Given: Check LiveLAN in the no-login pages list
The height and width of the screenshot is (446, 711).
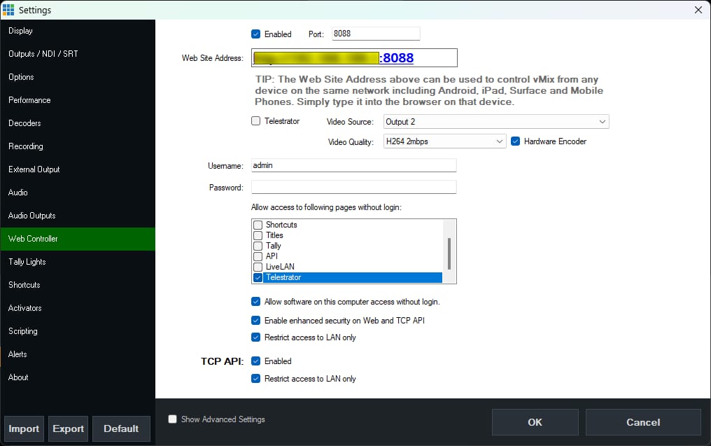Looking at the screenshot, I should tap(258, 267).
